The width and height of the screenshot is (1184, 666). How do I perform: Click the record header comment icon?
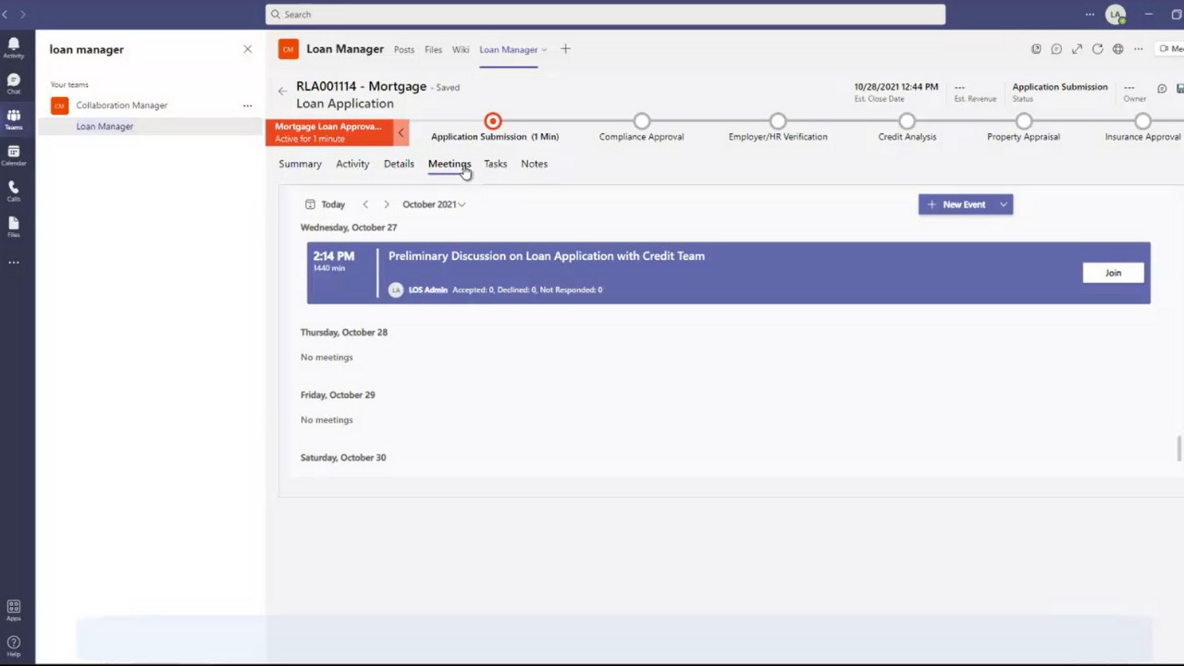(x=1162, y=89)
